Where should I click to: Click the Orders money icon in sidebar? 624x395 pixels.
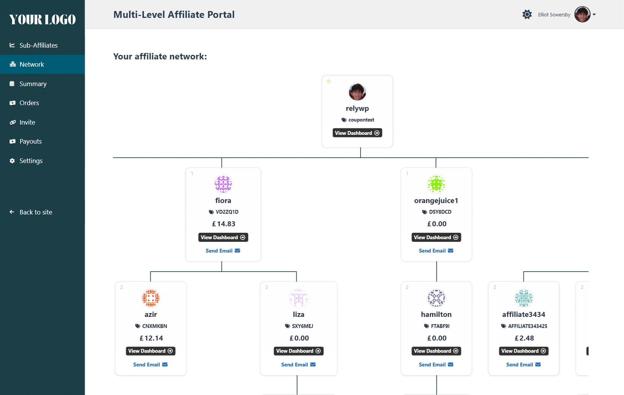point(13,103)
